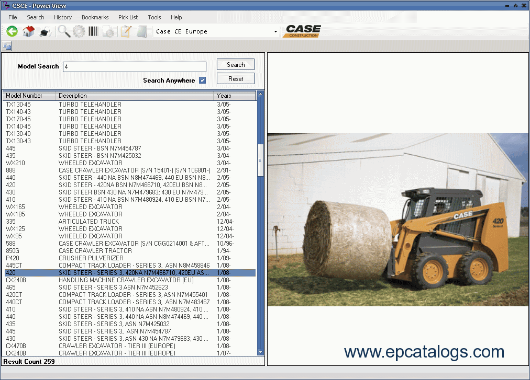The image size is (530, 380).
Task: Select the TX140-45 turbo telehandler row
Action: [x=130, y=126]
